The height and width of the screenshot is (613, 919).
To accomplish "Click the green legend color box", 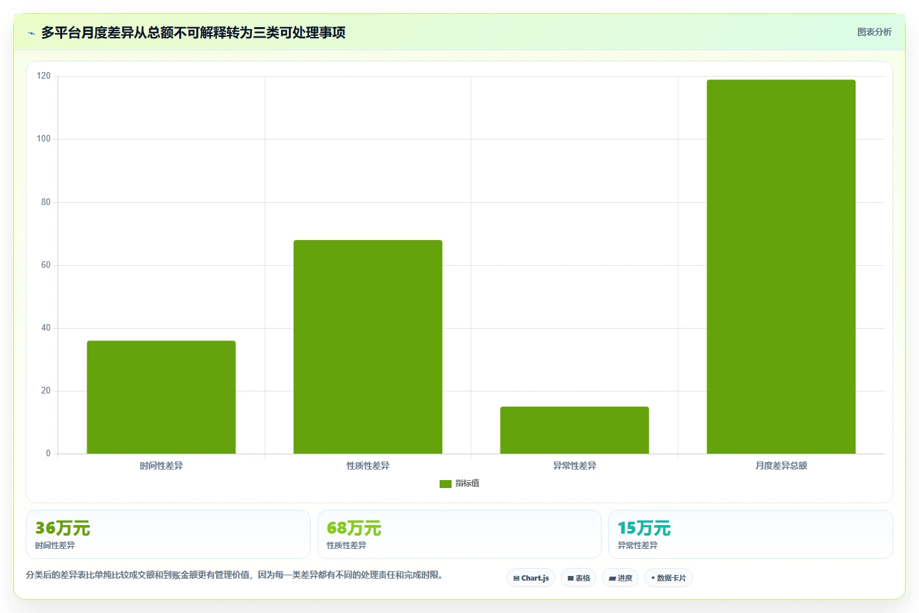I will 446,484.
